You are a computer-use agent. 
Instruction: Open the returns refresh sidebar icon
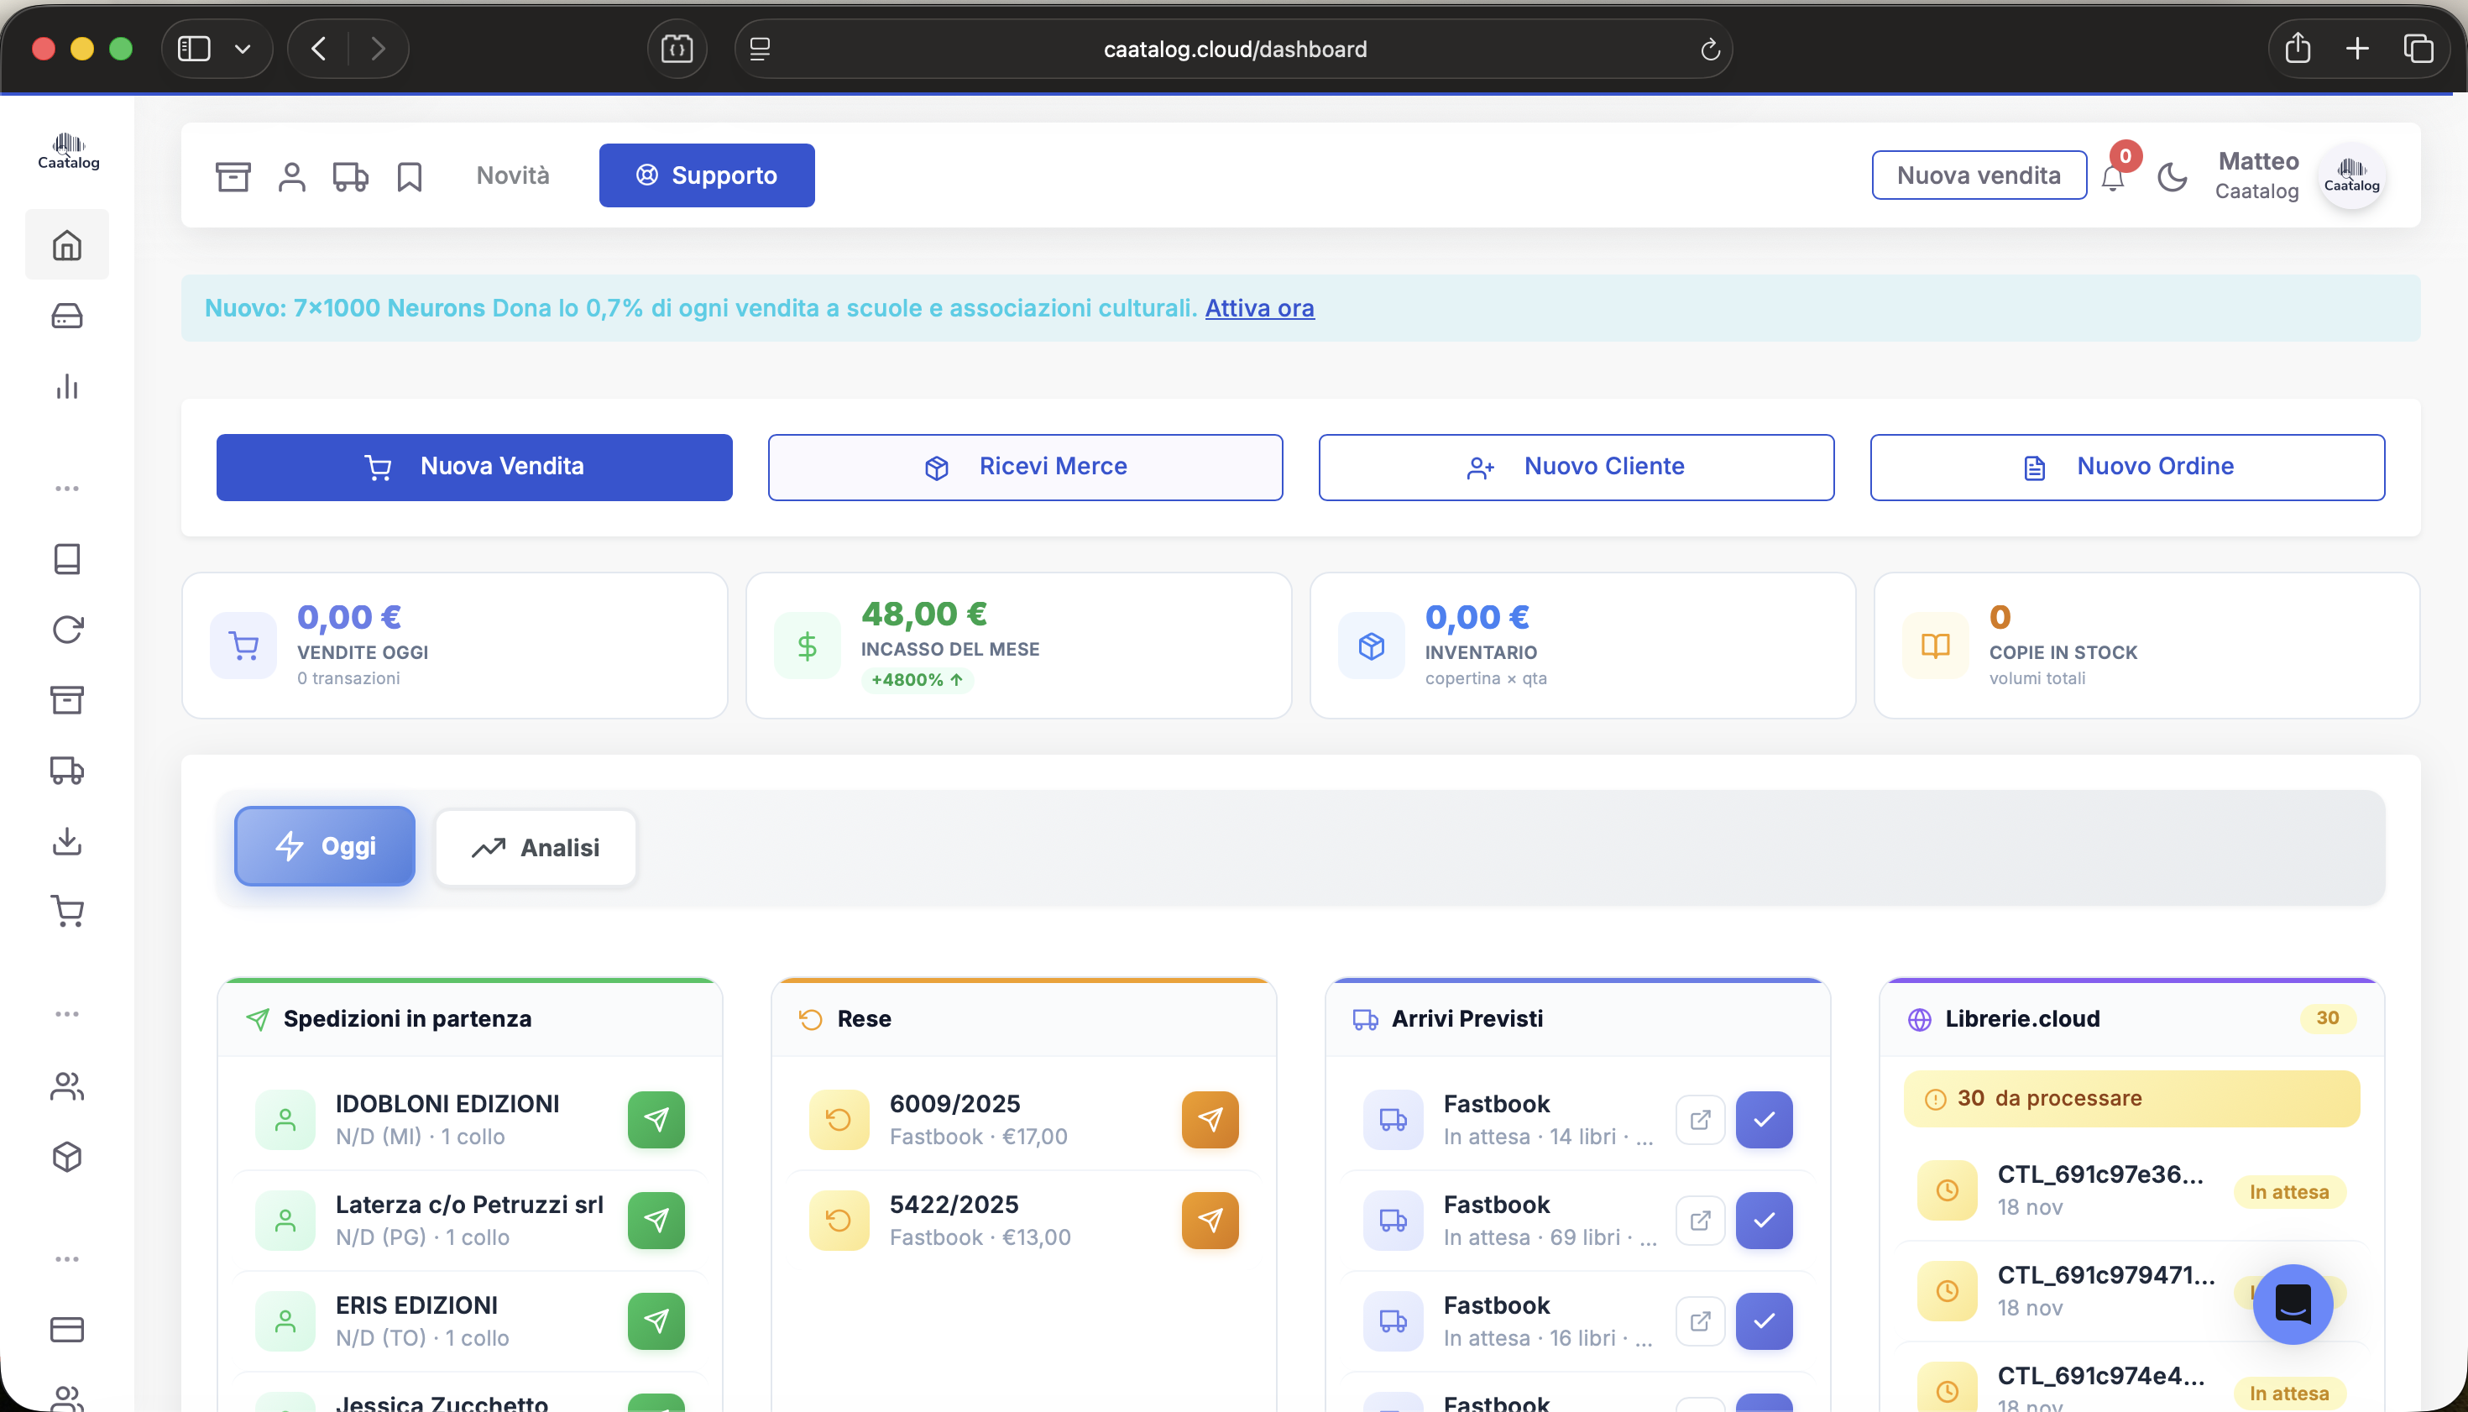67,630
